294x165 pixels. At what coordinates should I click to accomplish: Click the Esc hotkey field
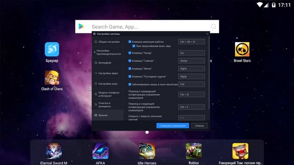pos(192,53)
